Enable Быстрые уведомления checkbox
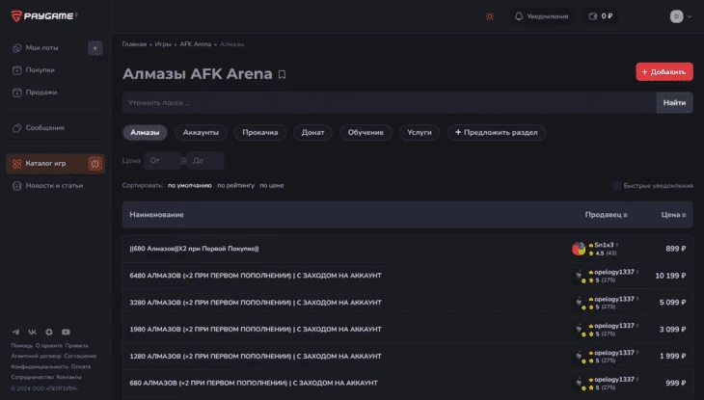Viewport: 704px width, 400px height. pos(617,185)
